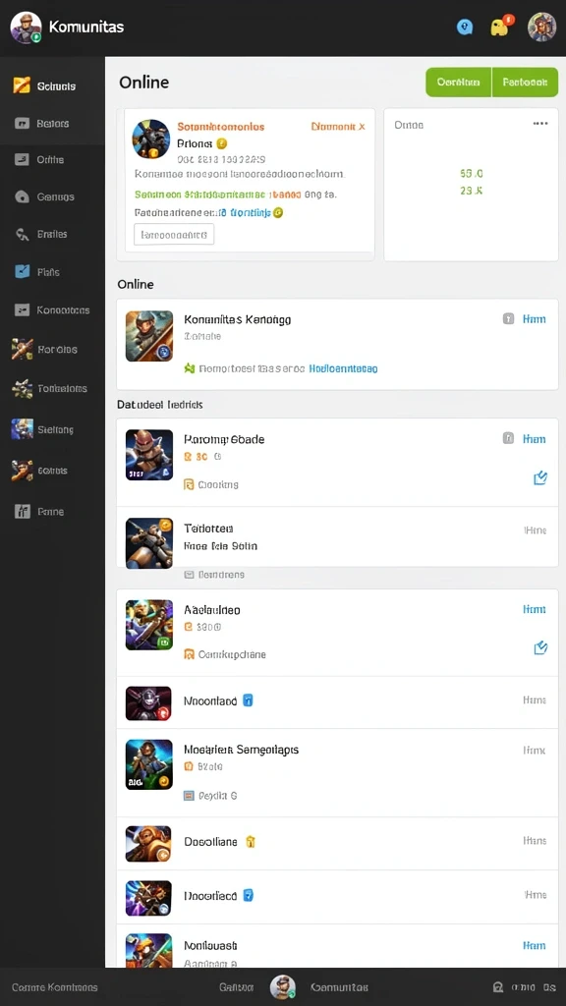
Task: Open the thumbnail of the 'Mnoonlaed' row
Action: coord(149,703)
